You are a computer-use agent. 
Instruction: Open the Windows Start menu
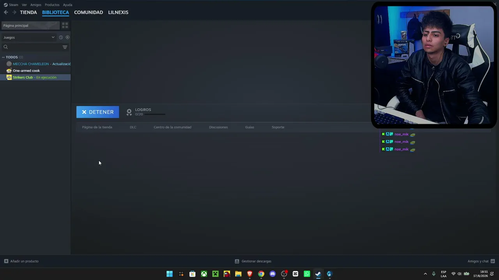pyautogui.click(x=170, y=274)
